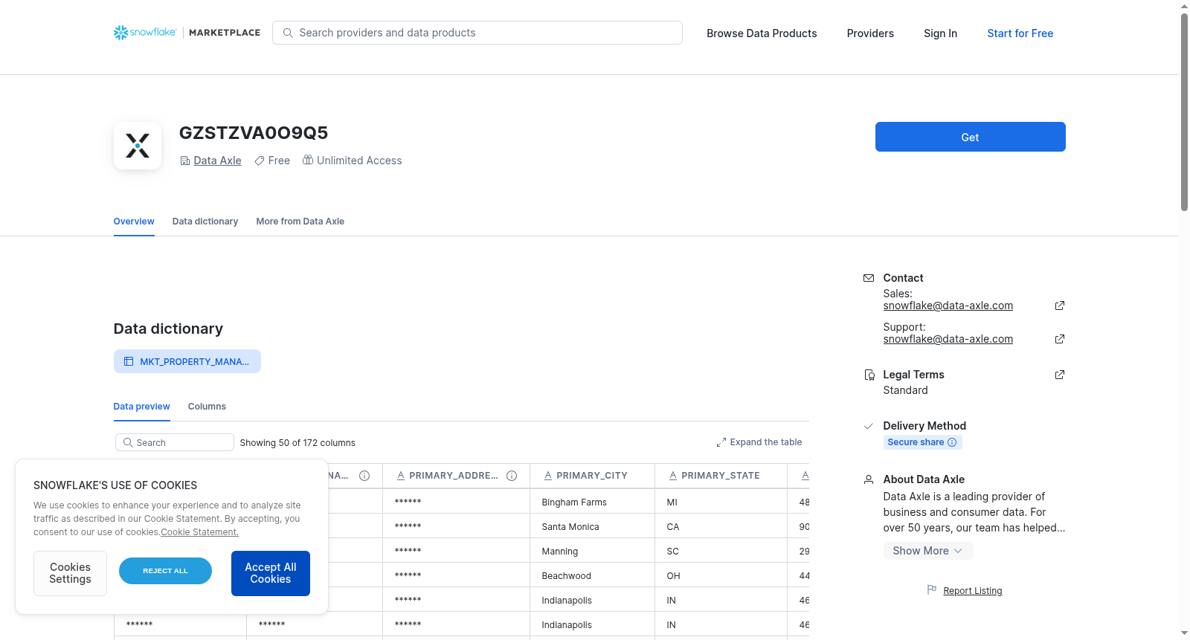Click the MKT_PROPERTY_MANA table icon
The height and width of the screenshot is (640, 1190).
[x=129, y=361]
